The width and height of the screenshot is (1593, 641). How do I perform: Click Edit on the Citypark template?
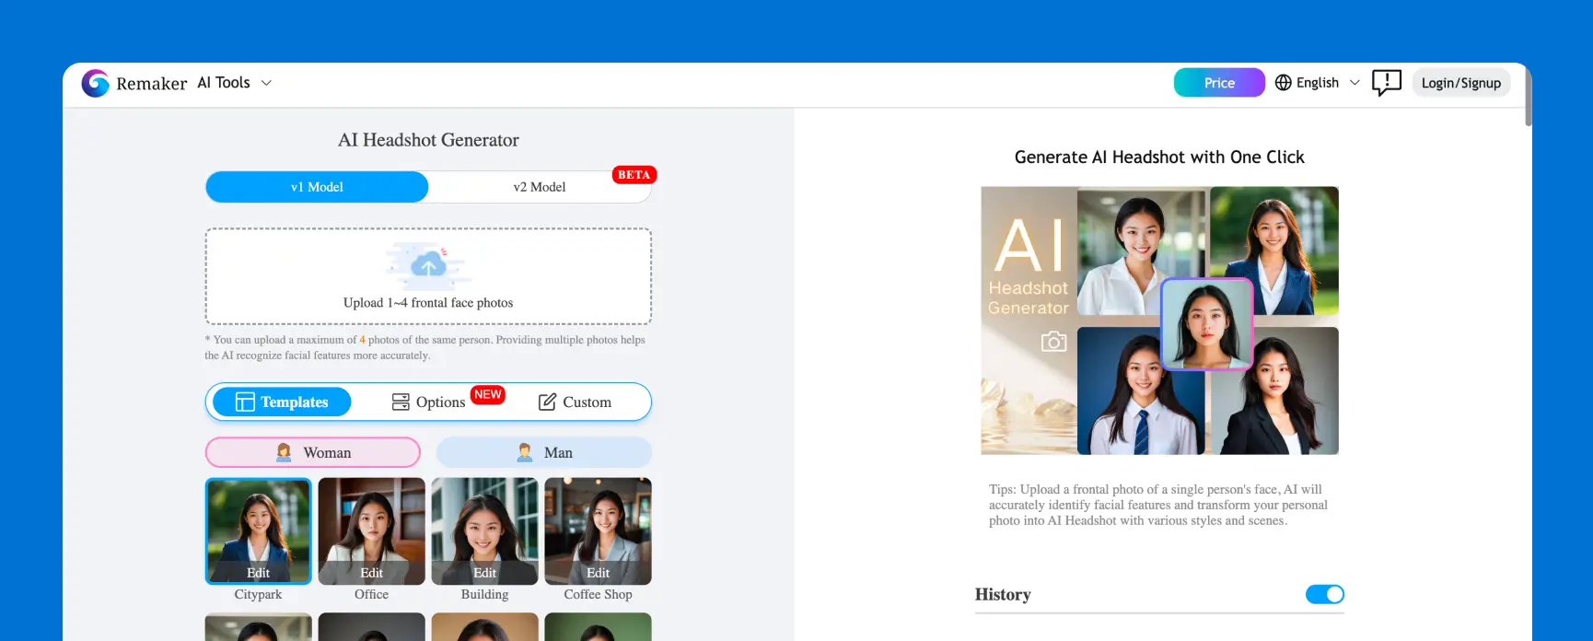pos(259,573)
